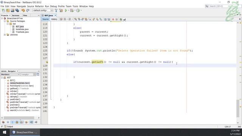This screenshot has height=136, width=242.
Task: Collapse the BST class node in Navigator
Action: [2, 77]
